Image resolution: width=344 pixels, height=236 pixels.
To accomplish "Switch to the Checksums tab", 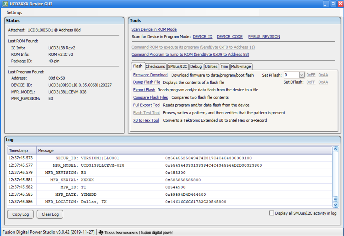I will click(155, 66).
